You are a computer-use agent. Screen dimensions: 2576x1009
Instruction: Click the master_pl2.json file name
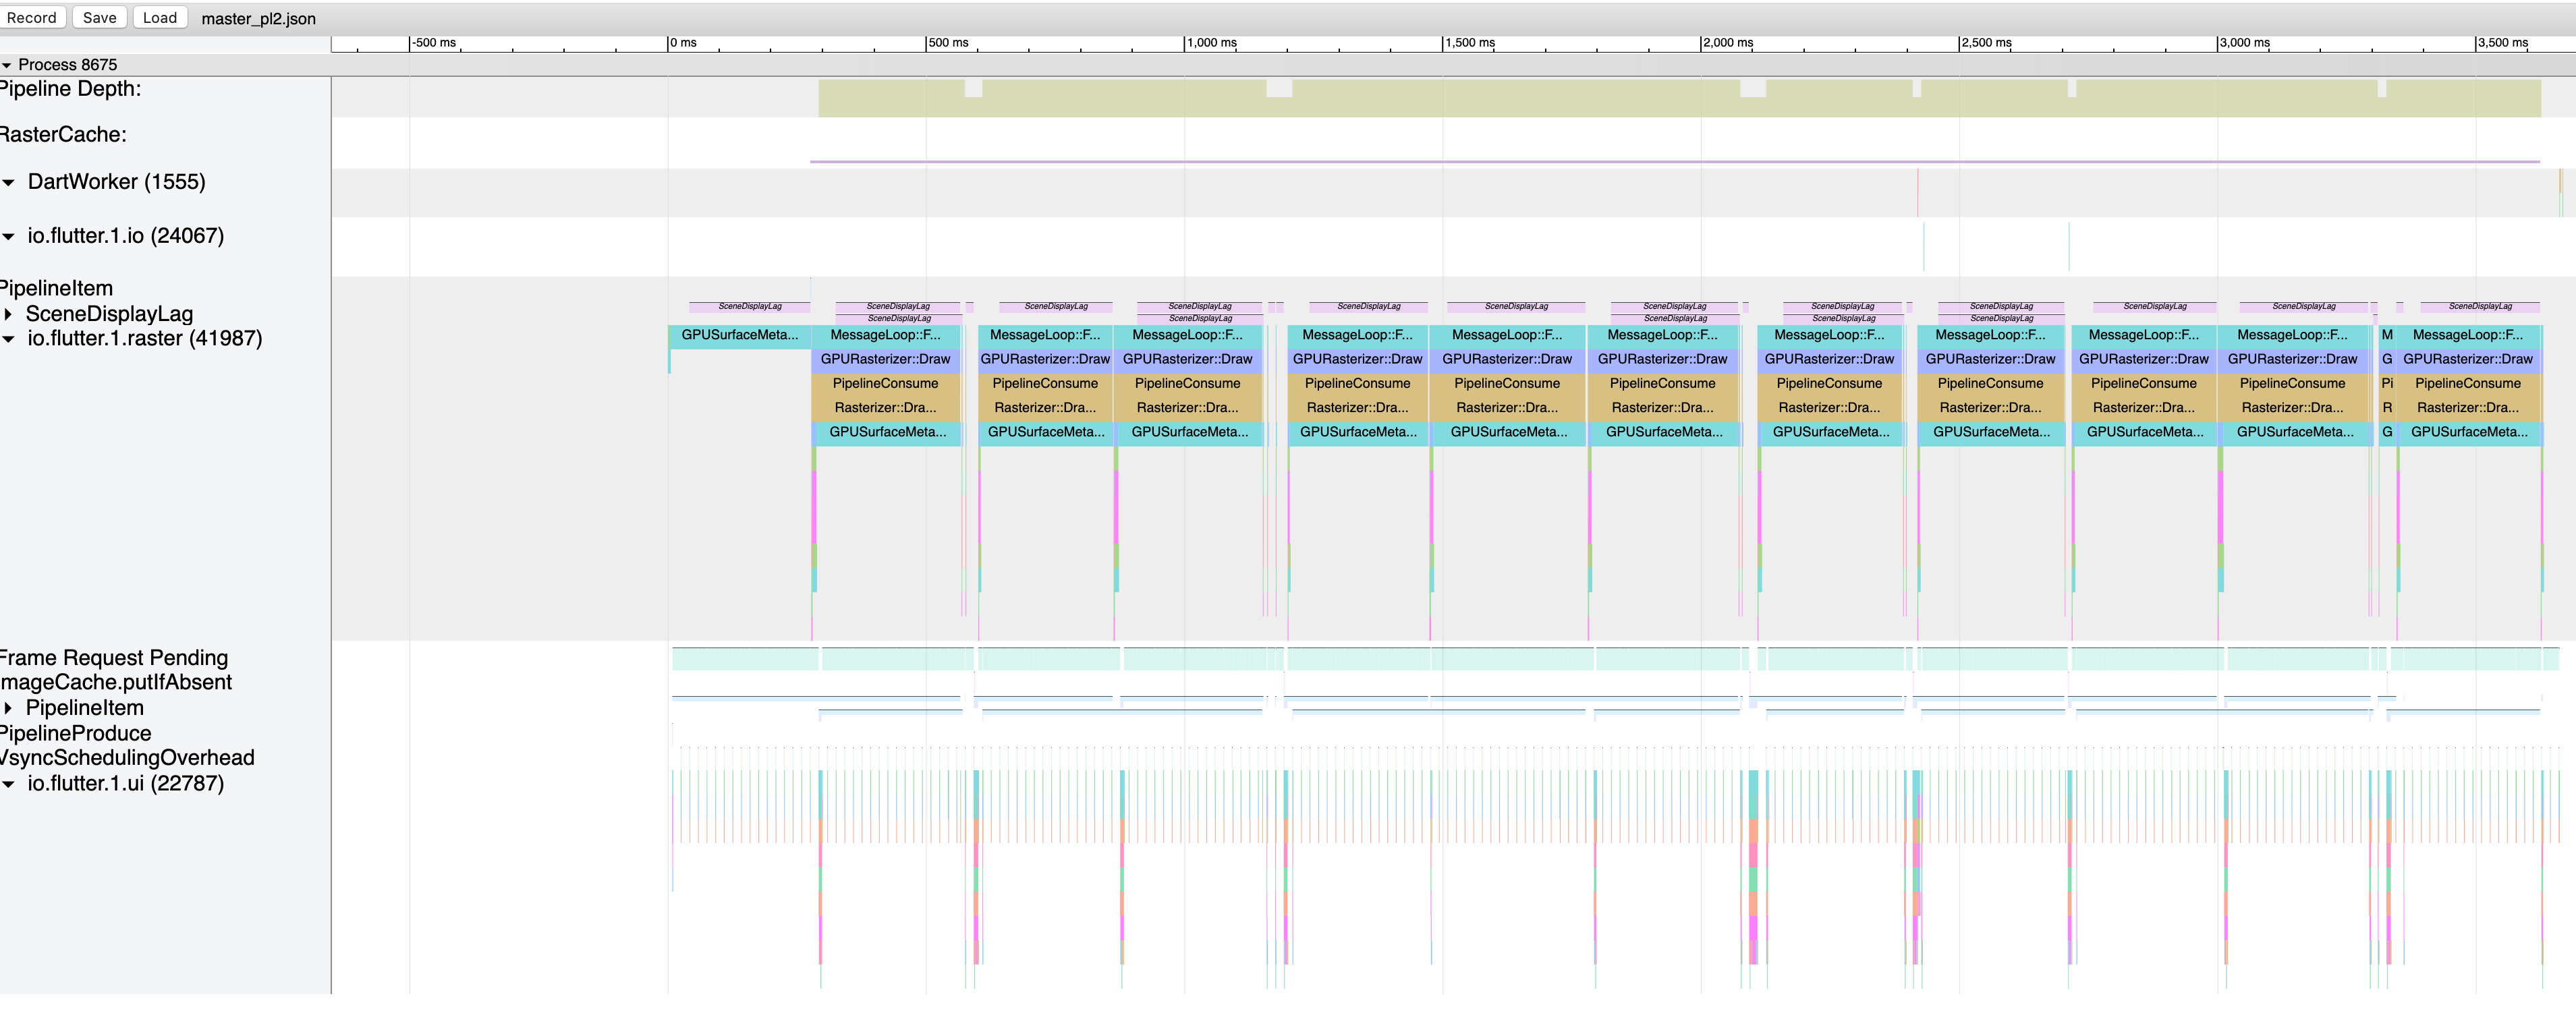click(x=258, y=18)
